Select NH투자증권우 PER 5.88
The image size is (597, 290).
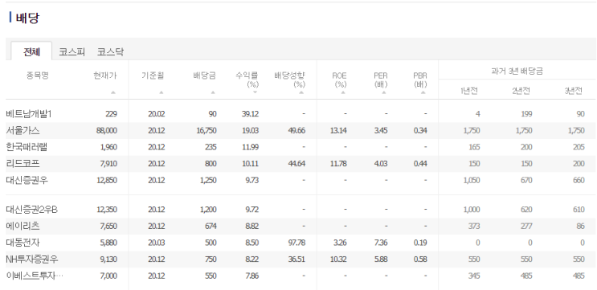[x=380, y=259]
